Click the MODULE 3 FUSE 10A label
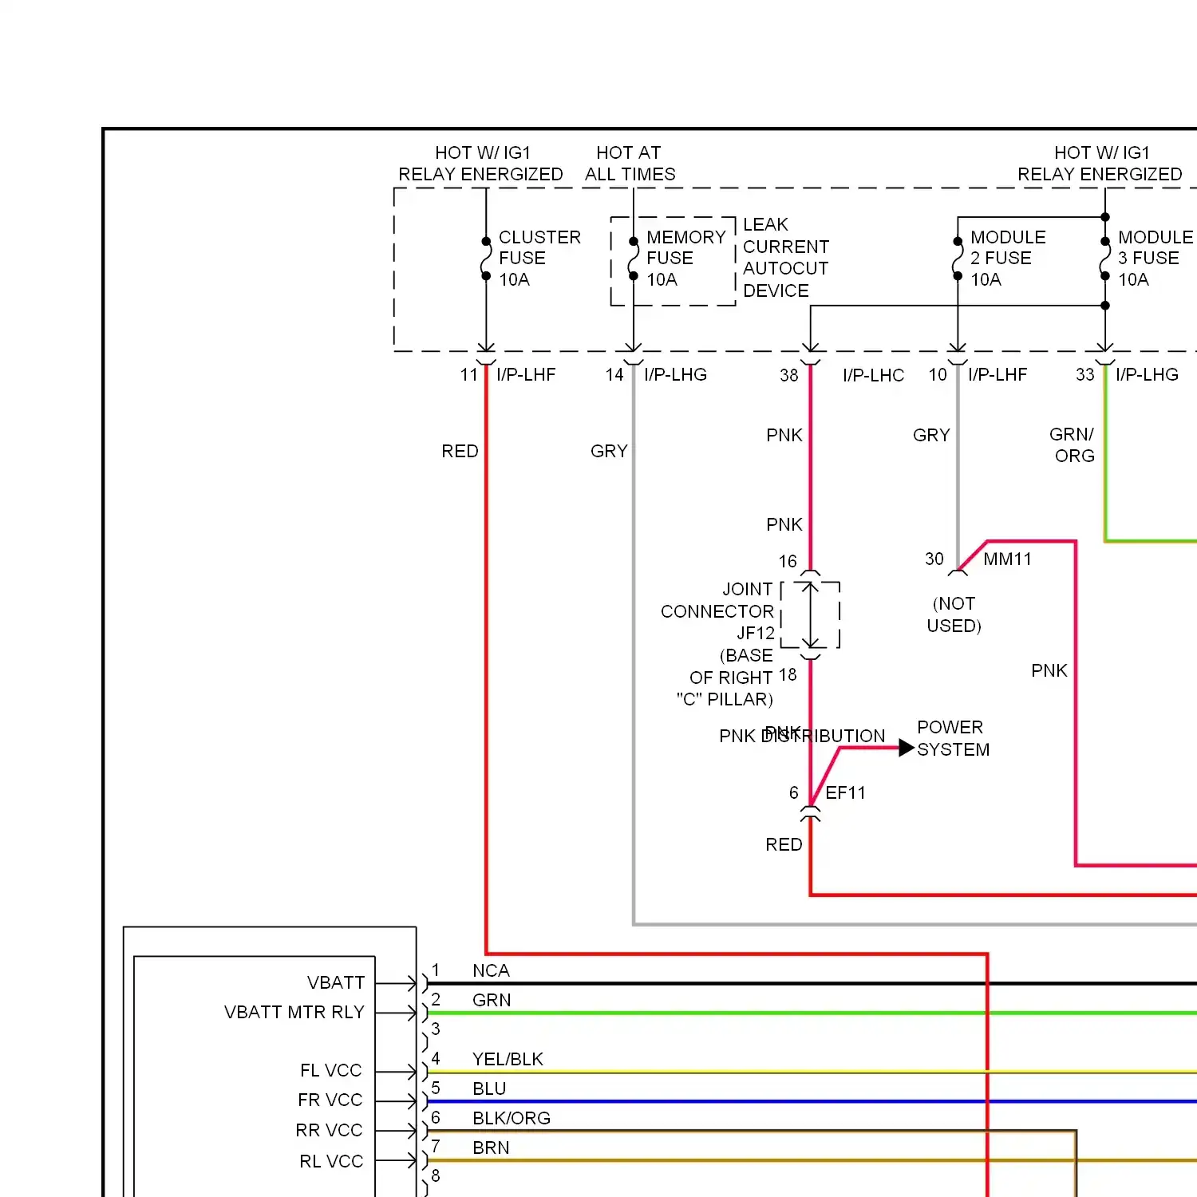The height and width of the screenshot is (1197, 1197). [1156, 259]
